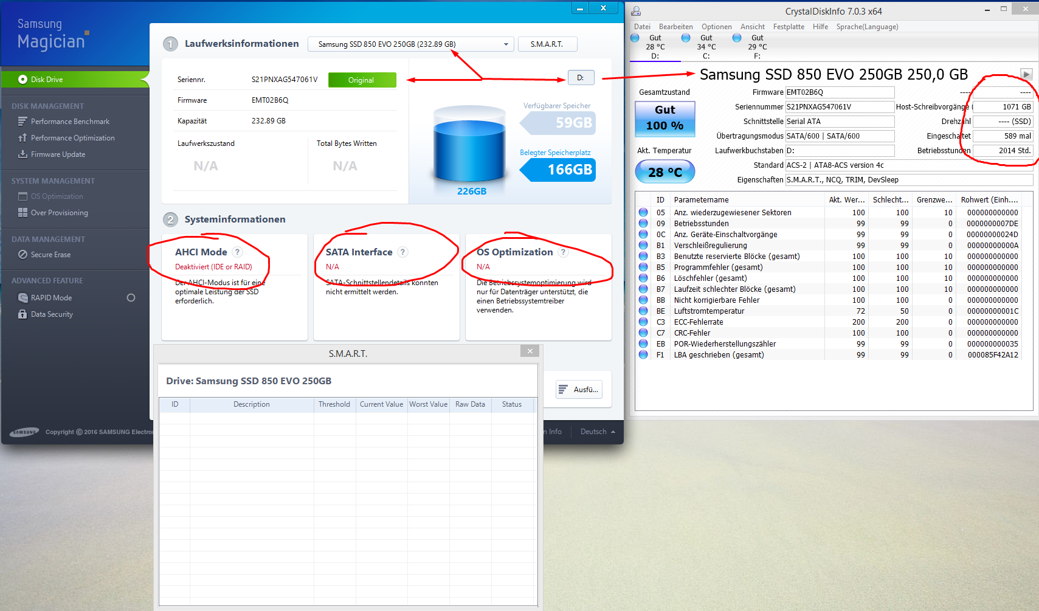The height and width of the screenshot is (611, 1039).
Task: Minimize the Samsung Magician window
Action: (x=580, y=9)
